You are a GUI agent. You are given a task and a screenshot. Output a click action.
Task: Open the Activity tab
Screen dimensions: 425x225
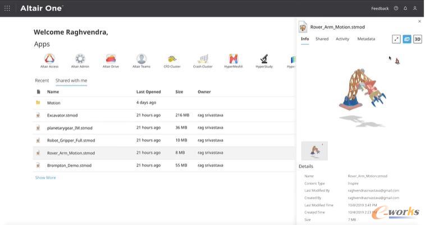(x=342, y=39)
